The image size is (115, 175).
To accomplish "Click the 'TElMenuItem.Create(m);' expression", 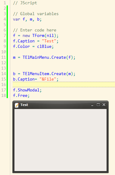I will [49, 74].
